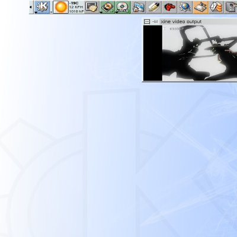
Task: Launch the Konsole terminal shell icon
Action: click(91, 7)
